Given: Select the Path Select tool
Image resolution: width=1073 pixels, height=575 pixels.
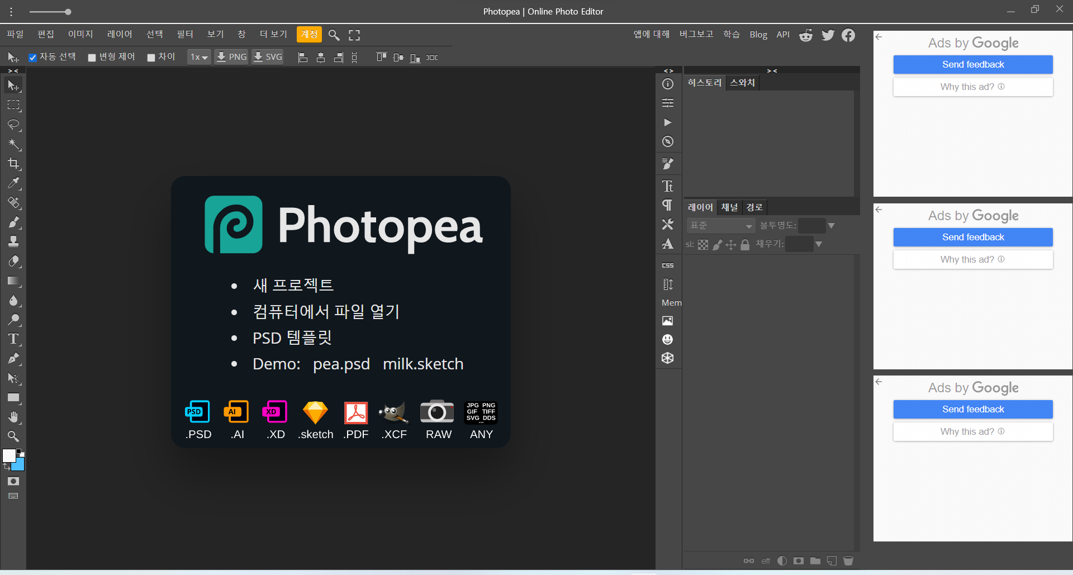Looking at the screenshot, I should click(x=13, y=378).
